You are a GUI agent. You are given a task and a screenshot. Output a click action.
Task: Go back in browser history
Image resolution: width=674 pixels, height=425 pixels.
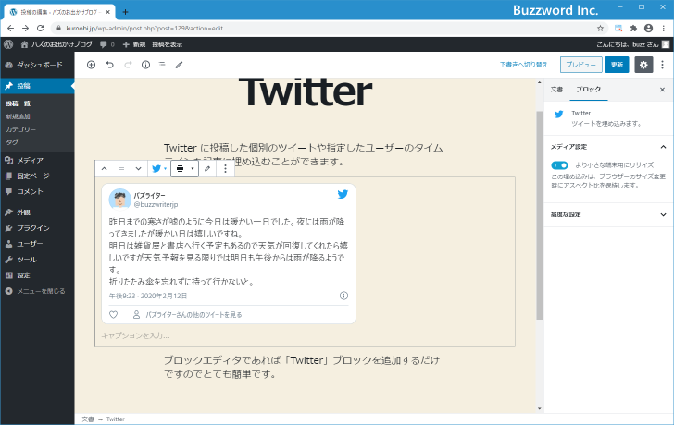pos(11,29)
